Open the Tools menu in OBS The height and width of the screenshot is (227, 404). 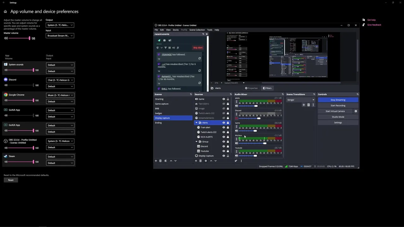(x=210, y=30)
